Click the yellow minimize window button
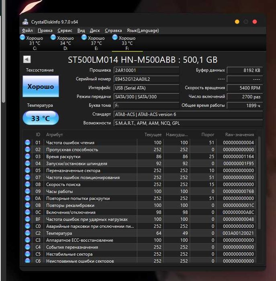This screenshot has width=276, height=281. tap(237, 22)
